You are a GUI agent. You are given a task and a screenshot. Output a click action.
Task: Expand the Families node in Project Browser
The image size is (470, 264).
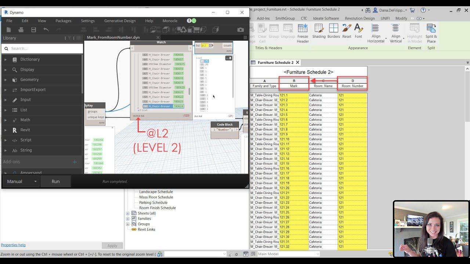128,219
